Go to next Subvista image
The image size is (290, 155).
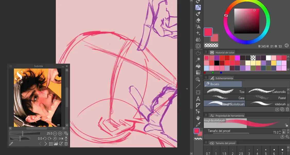click(46, 144)
